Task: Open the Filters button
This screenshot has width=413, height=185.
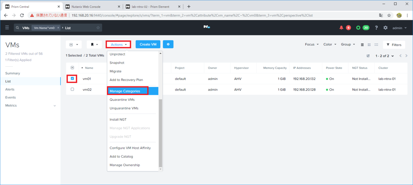Action: click(x=394, y=45)
